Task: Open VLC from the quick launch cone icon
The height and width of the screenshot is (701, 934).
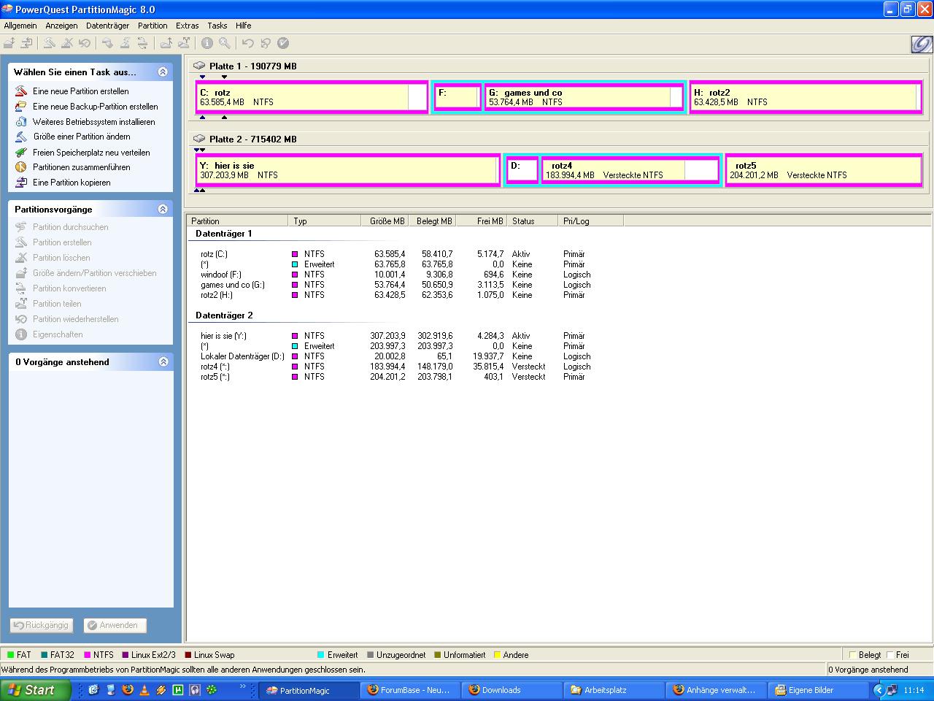Action: click(144, 689)
